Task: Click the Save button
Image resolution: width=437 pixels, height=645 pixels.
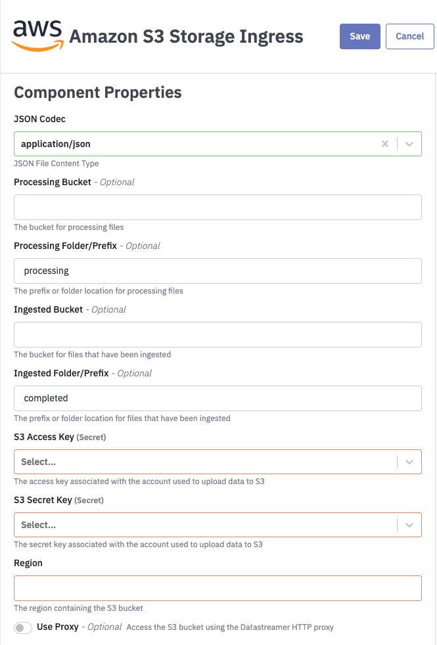Action: pyautogui.click(x=359, y=36)
